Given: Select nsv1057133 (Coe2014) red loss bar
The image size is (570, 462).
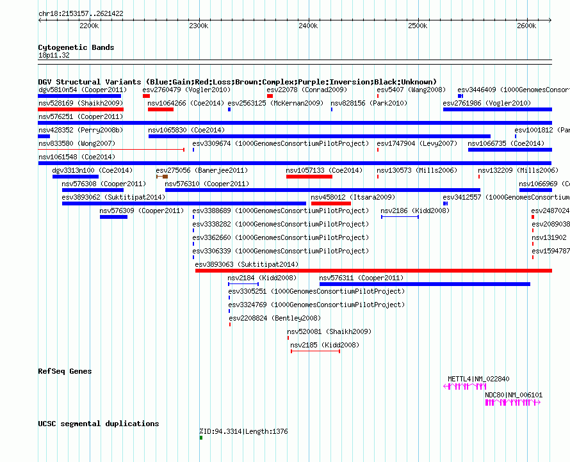Looking at the screenshot, I should click(x=309, y=177).
